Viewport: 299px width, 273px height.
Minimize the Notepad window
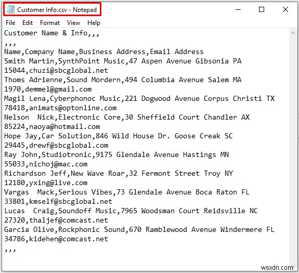click(x=238, y=9)
